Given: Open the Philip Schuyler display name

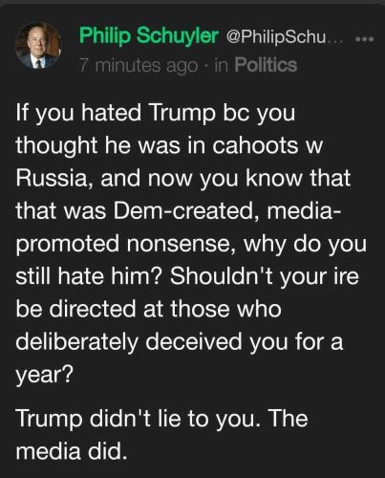Looking at the screenshot, I should point(149,35).
